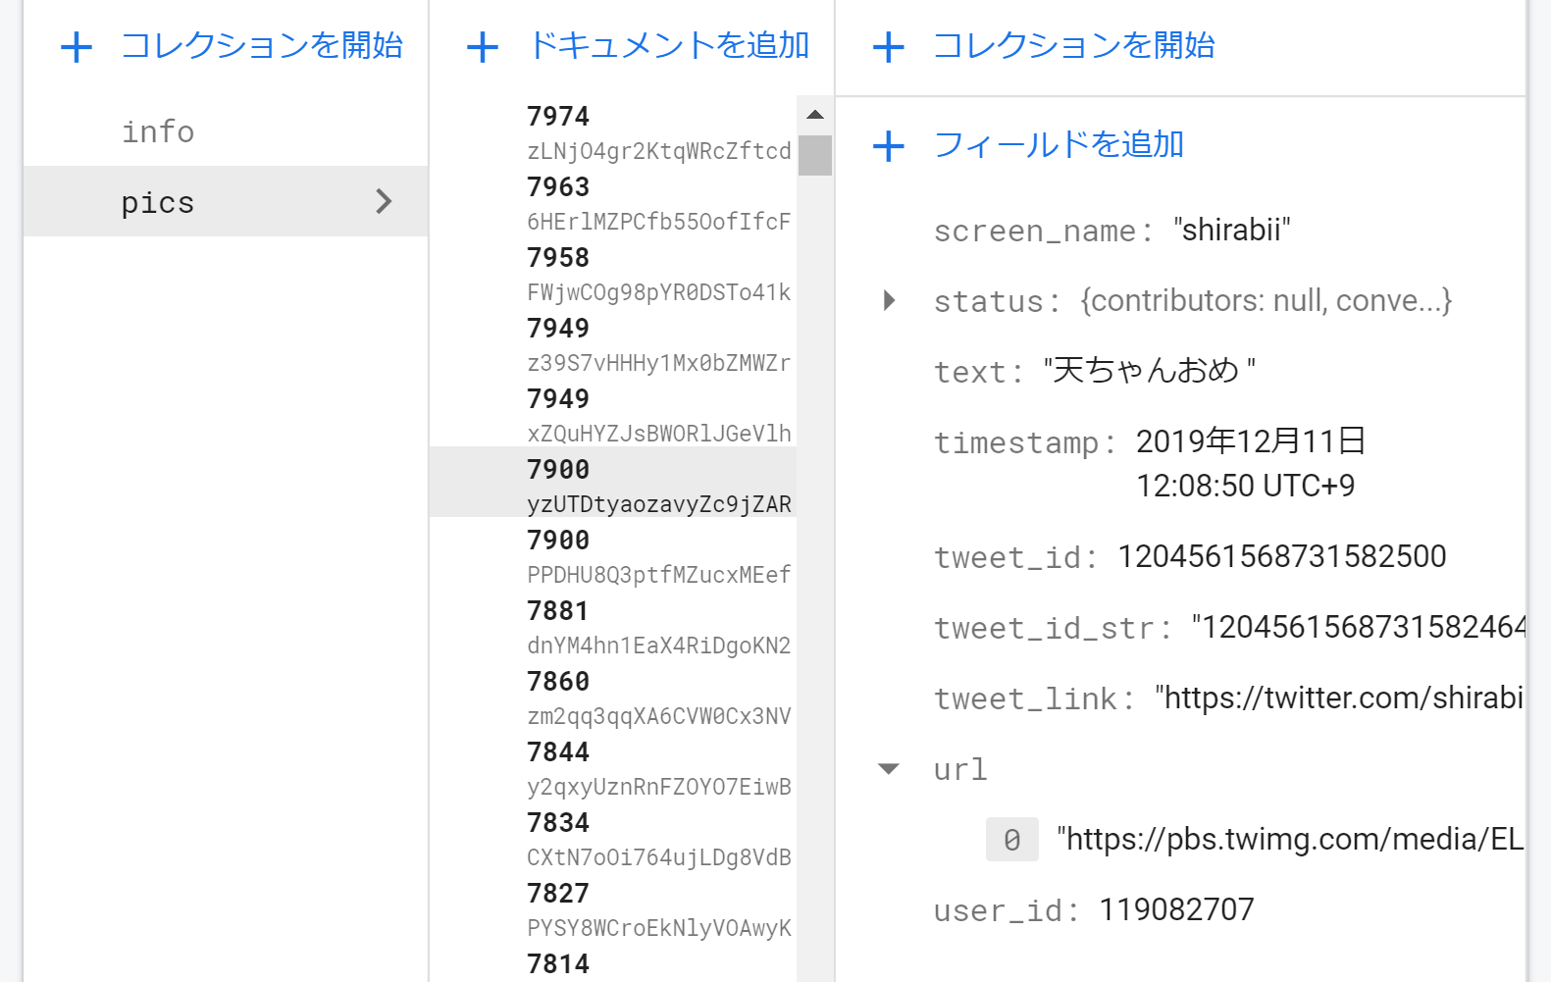Image resolution: width=1551 pixels, height=982 pixels.
Task: Open document zLNjO4gr2KtqWRcZftcd with 7974
Action: [613, 132]
